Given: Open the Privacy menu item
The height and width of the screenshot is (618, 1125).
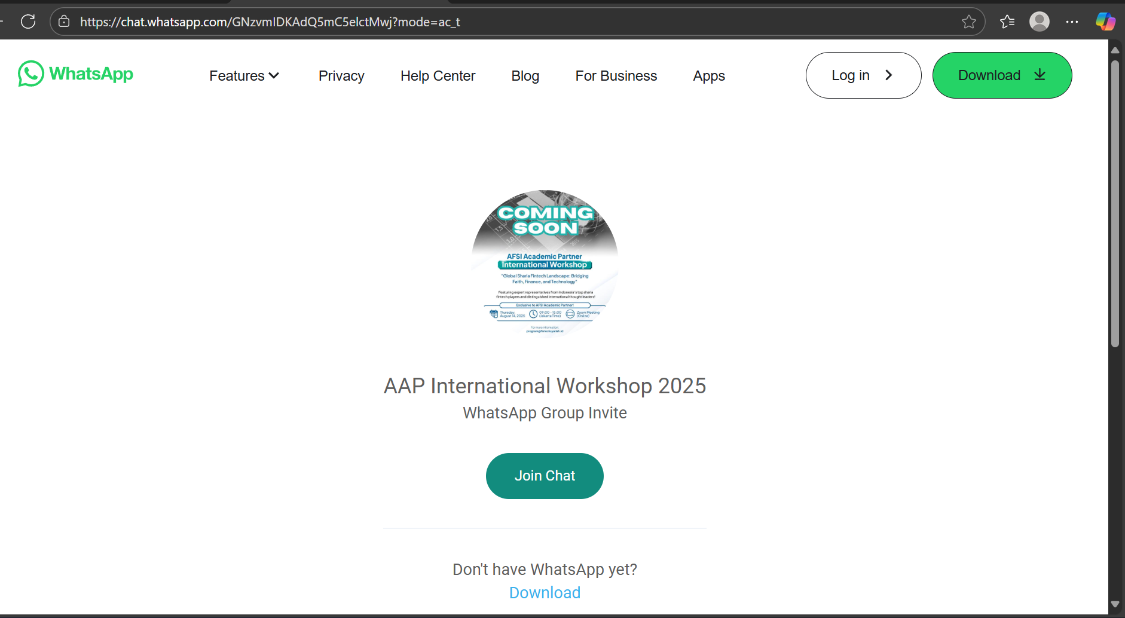Looking at the screenshot, I should tap(341, 76).
